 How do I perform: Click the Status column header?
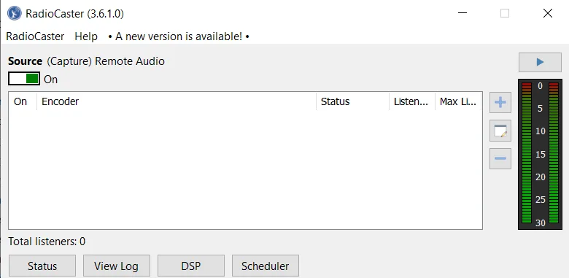353,101
